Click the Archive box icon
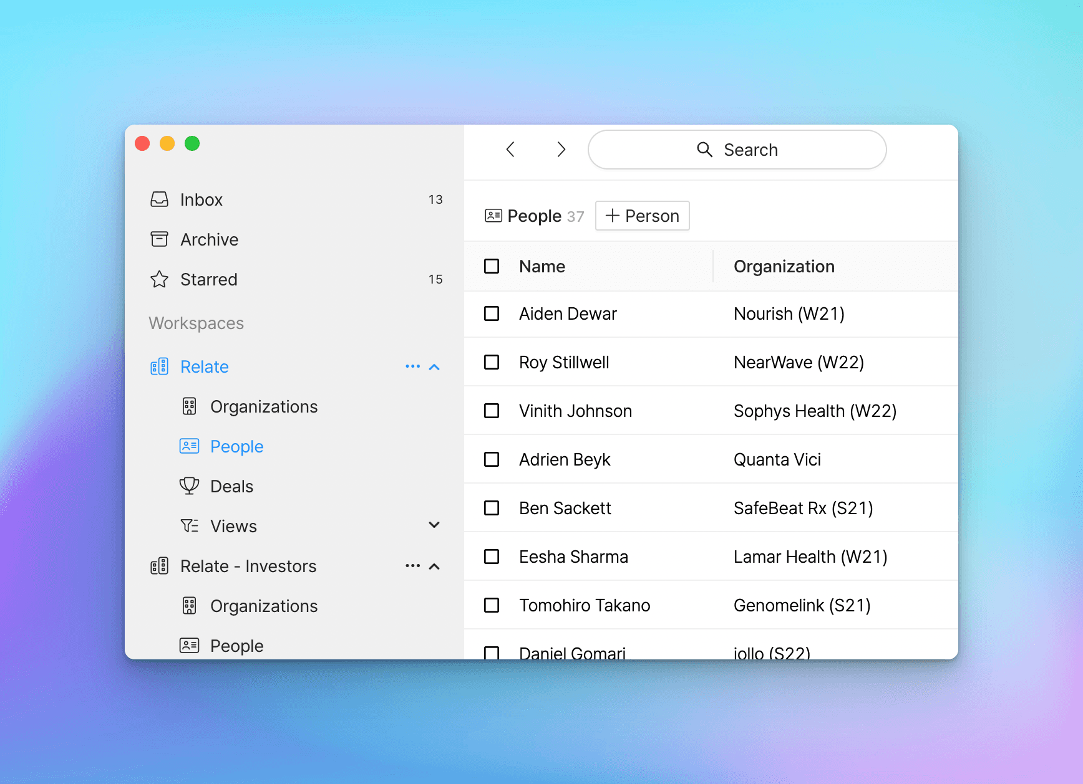 pyautogui.click(x=159, y=239)
